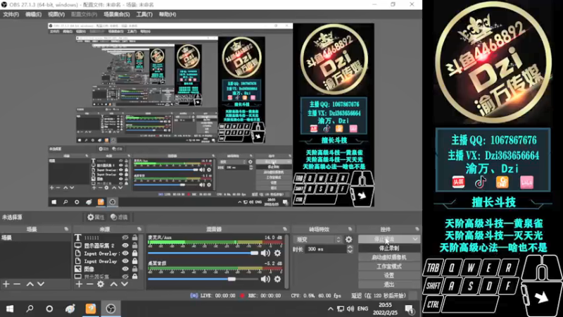The image size is (563, 317).
Task: Select the 图像 source row
Action: tap(106, 269)
